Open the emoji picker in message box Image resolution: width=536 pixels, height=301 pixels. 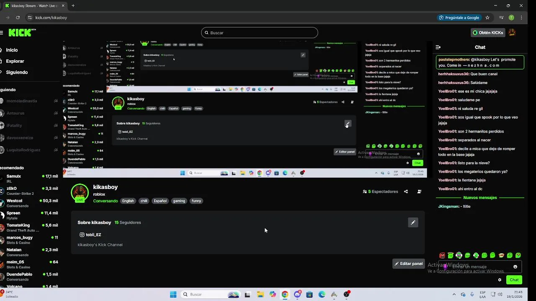click(x=515, y=267)
